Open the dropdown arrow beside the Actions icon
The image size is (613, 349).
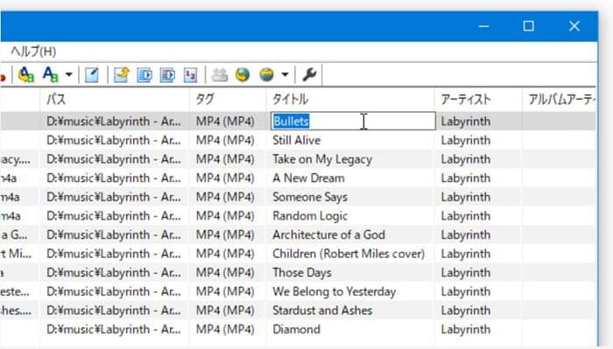click(x=69, y=74)
